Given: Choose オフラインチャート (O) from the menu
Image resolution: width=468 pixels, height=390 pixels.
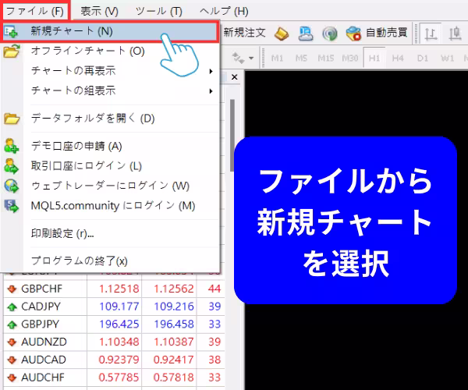Looking at the screenshot, I should [110, 51].
